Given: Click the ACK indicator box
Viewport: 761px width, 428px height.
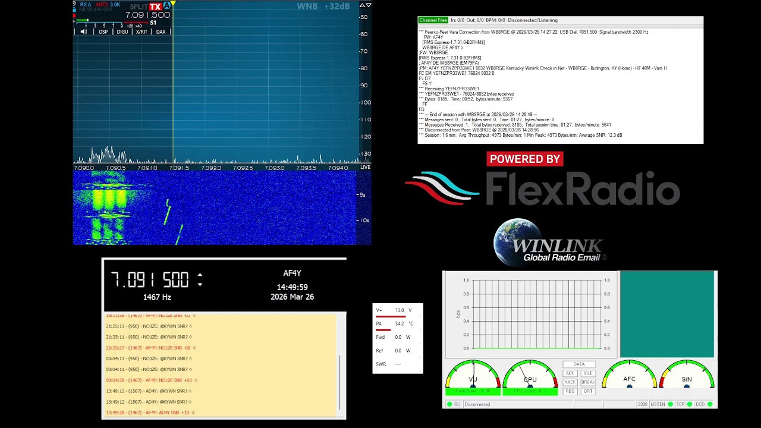Looking at the screenshot, I should tap(570, 373).
